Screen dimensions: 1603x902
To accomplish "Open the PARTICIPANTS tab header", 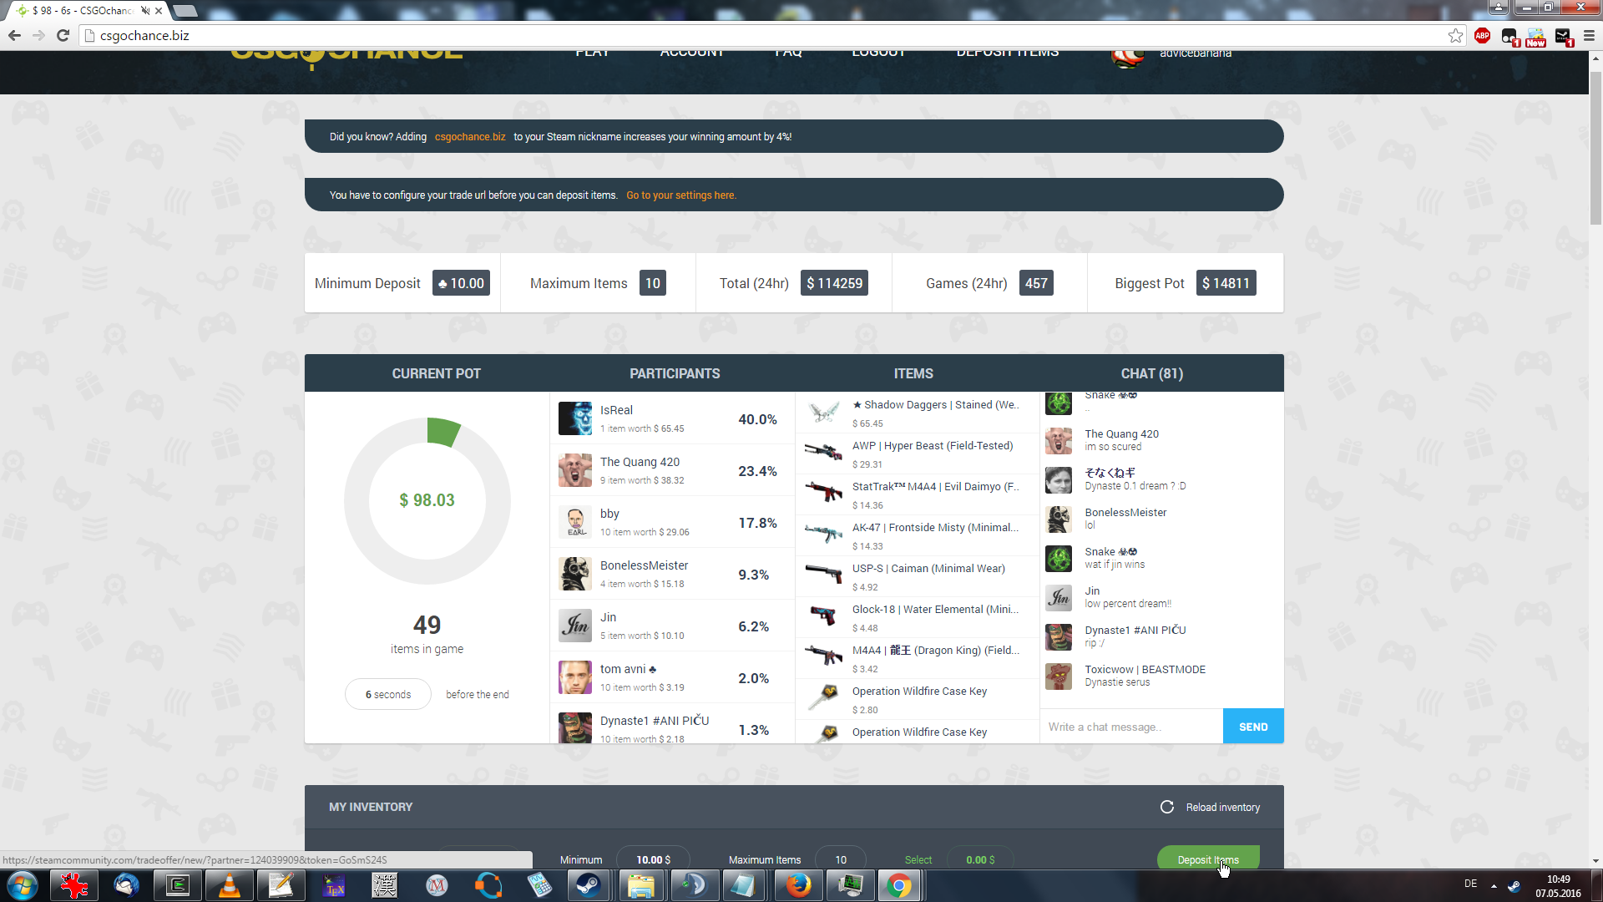I will (674, 373).
